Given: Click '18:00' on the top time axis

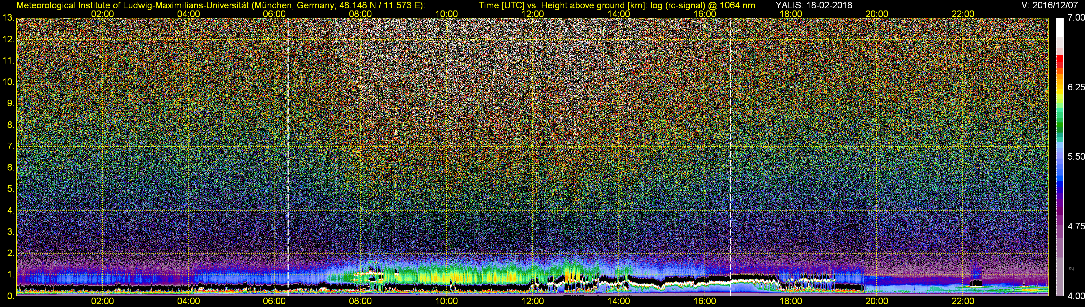Looking at the screenshot, I should [x=791, y=14].
